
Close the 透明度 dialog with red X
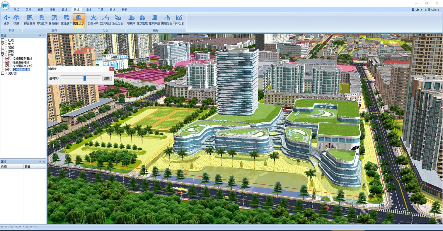coord(111,69)
